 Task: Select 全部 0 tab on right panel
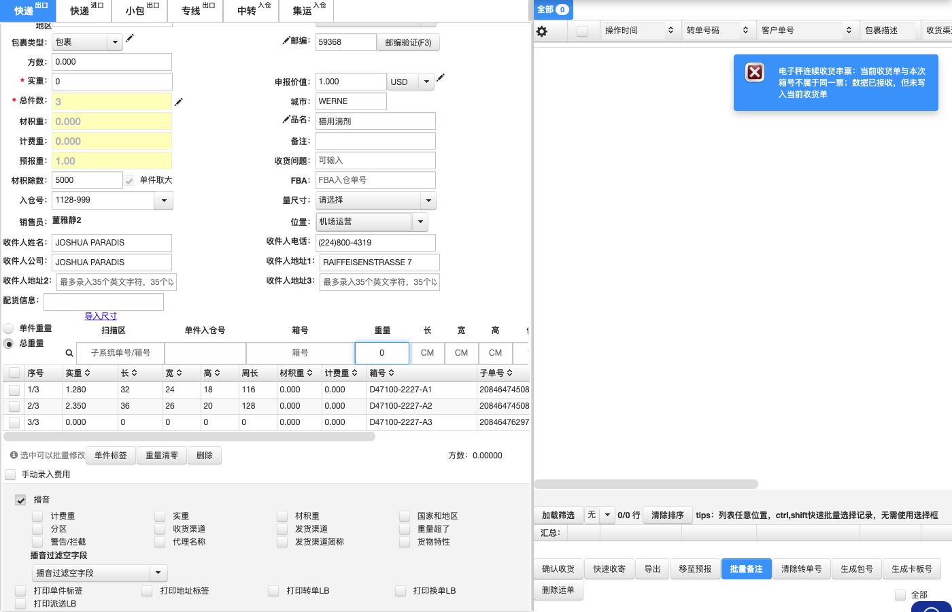[553, 10]
